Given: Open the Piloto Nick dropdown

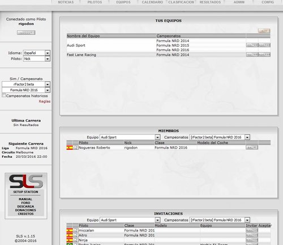Looking at the screenshot, I should 37,59.
